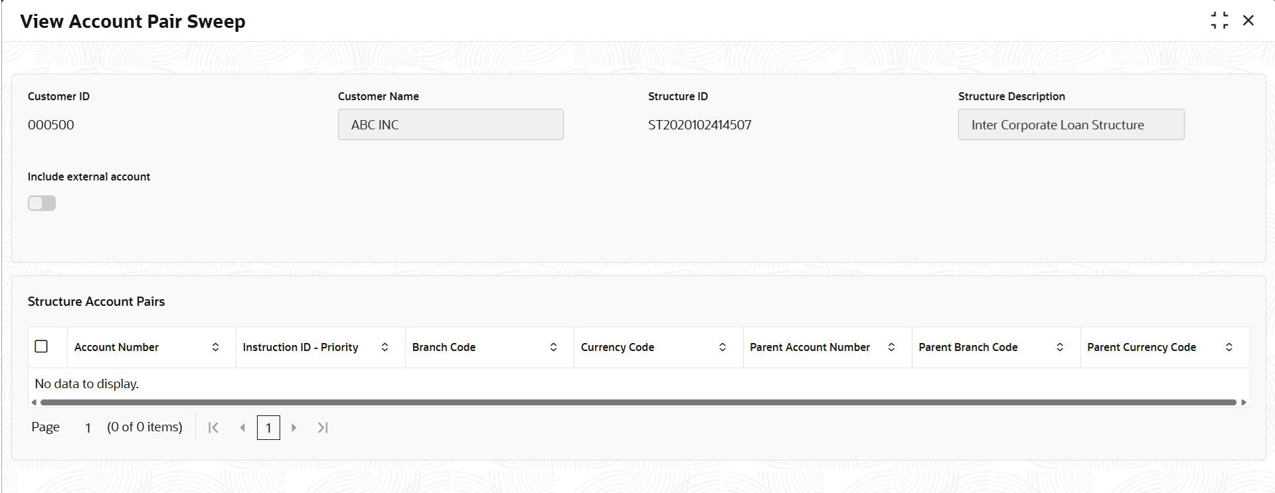Sort the Currency Code column
This screenshot has height=493, width=1275.
[x=722, y=346]
